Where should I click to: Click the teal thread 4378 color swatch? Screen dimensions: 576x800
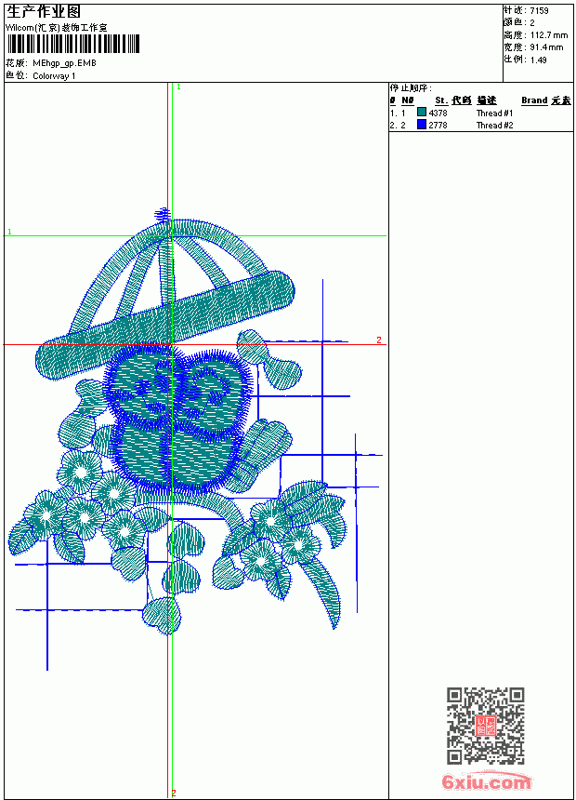click(422, 113)
